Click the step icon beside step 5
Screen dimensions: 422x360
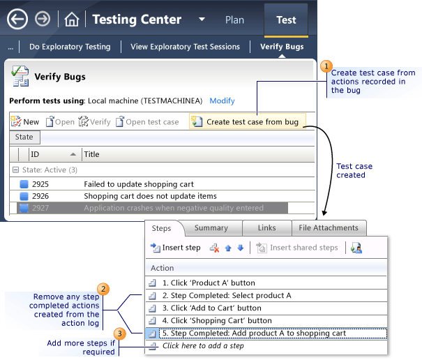[x=152, y=333]
